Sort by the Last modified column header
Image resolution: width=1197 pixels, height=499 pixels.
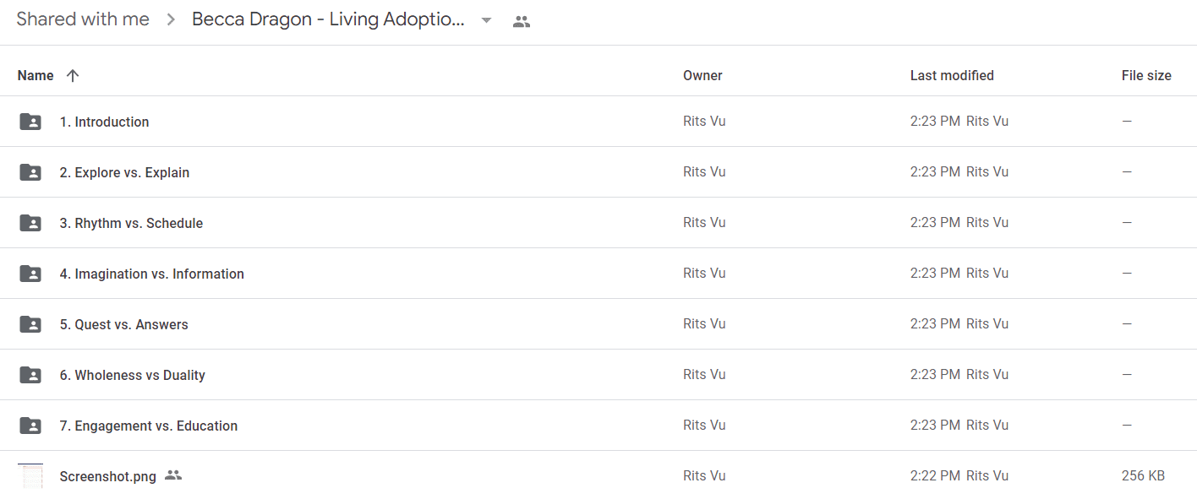point(952,76)
